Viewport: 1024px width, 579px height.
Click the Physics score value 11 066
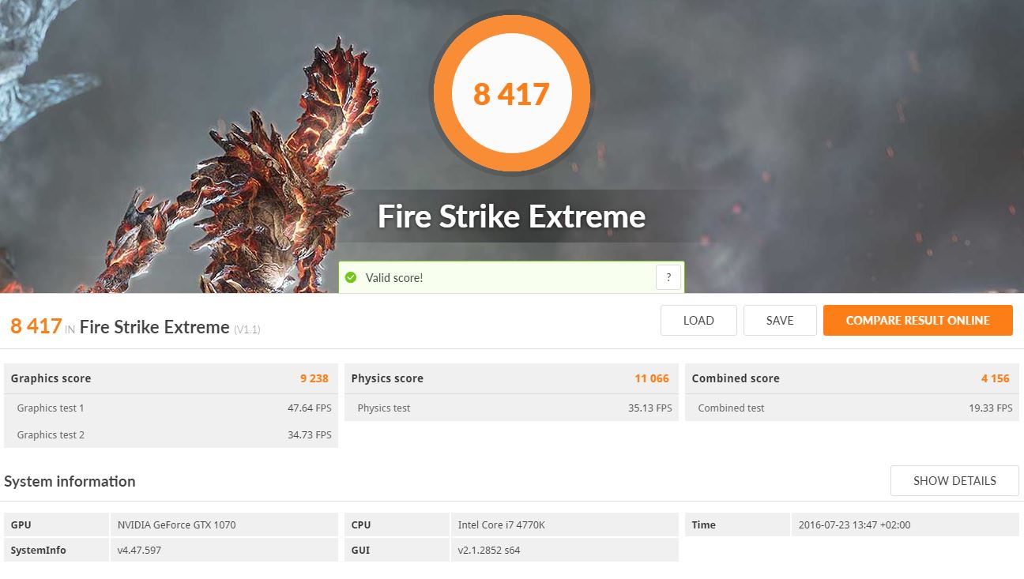[x=652, y=378]
